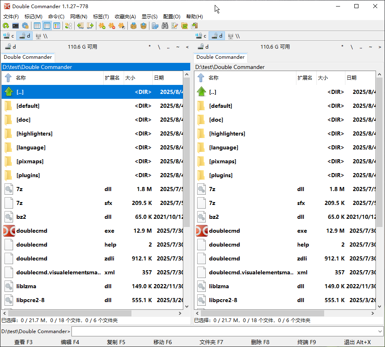
Task: Select right panel Double Commander tab
Action: point(220,57)
